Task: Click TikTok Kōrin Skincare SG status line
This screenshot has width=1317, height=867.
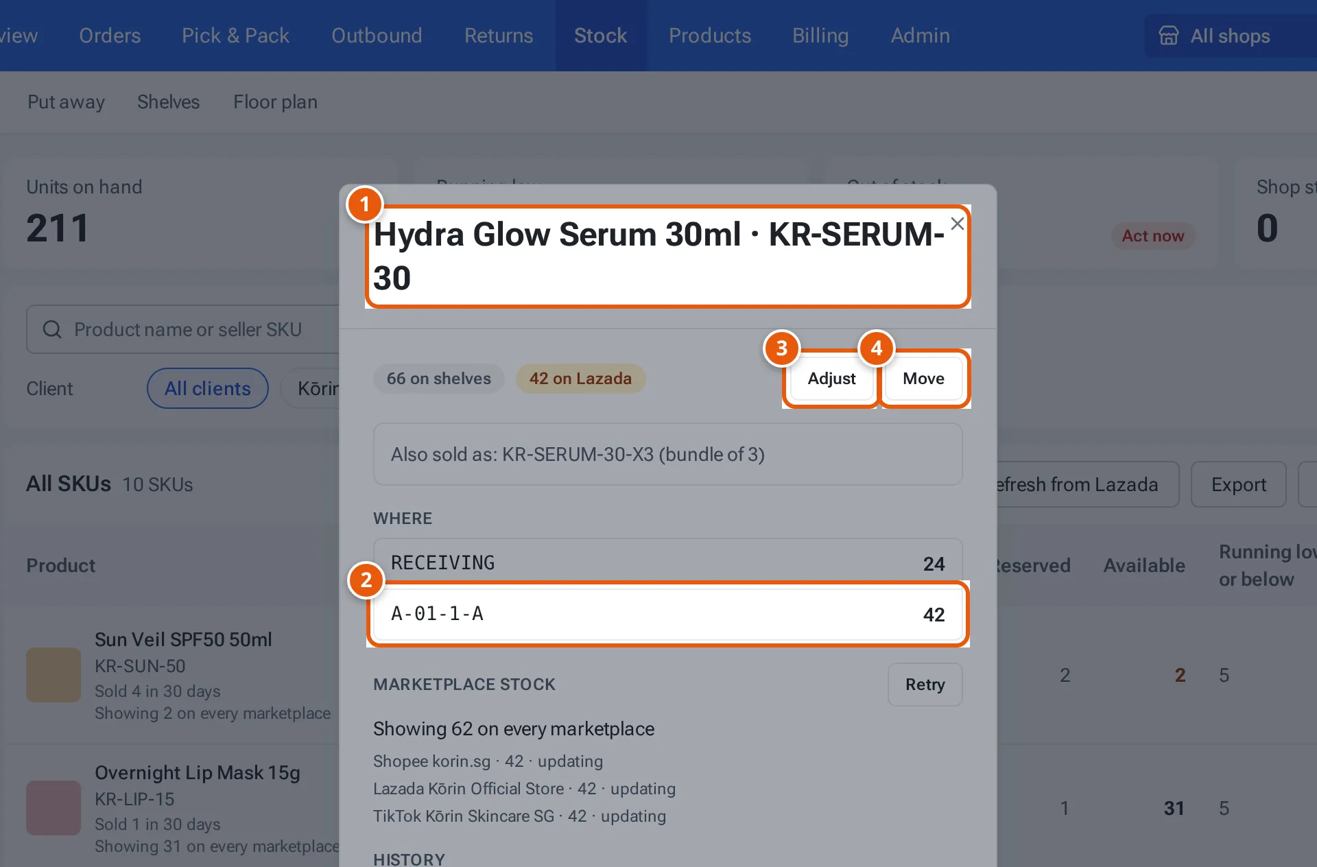Action: [519, 816]
